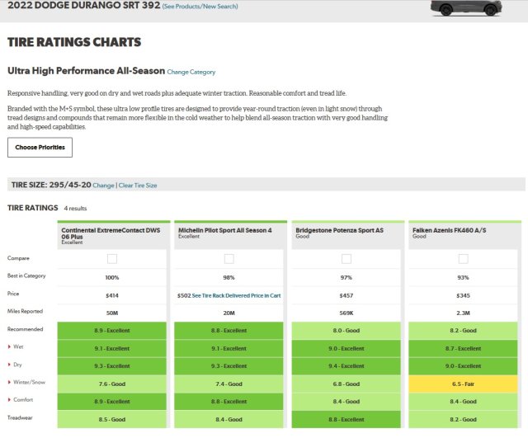Open Falken Azenis FK460 A/S heading

(x=449, y=230)
